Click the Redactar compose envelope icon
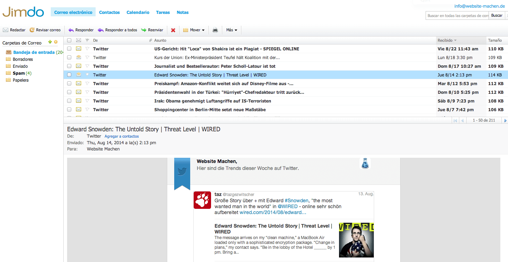Screen dimensions: 508x262 (6, 30)
